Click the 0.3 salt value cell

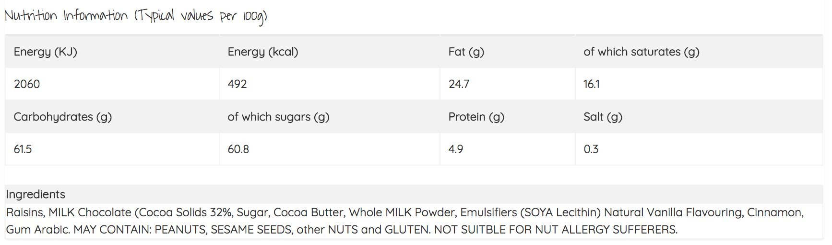[x=591, y=149]
